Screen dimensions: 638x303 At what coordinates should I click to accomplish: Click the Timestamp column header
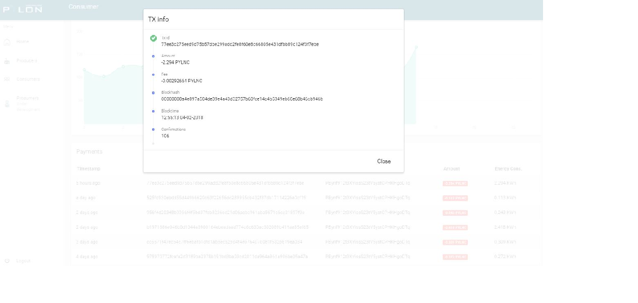point(89,169)
